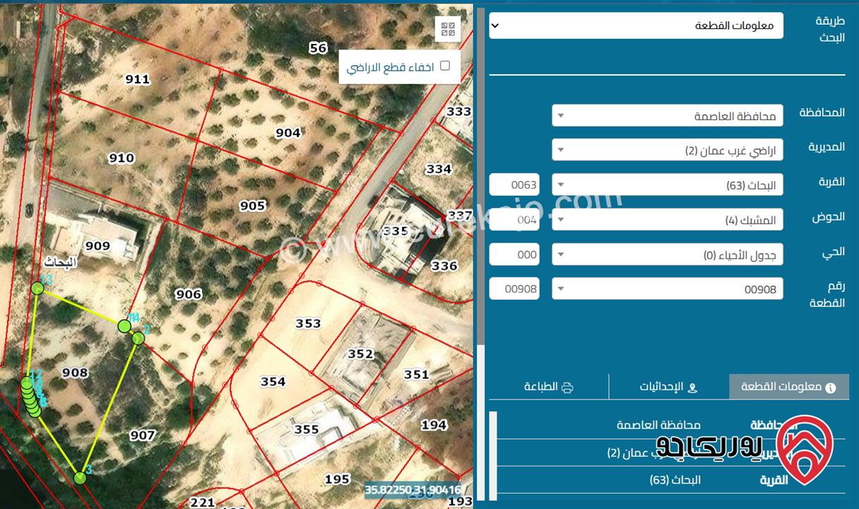Click the basemap grid switcher icon
Viewport: 859px width, 509px height.
pyautogui.click(x=448, y=29)
